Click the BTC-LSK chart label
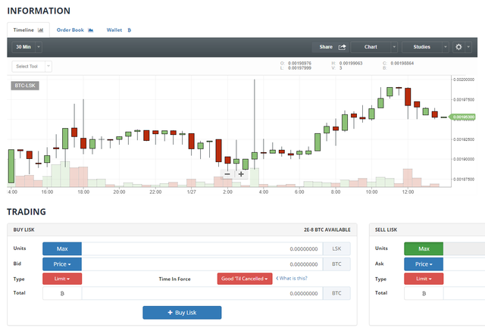 (x=25, y=86)
